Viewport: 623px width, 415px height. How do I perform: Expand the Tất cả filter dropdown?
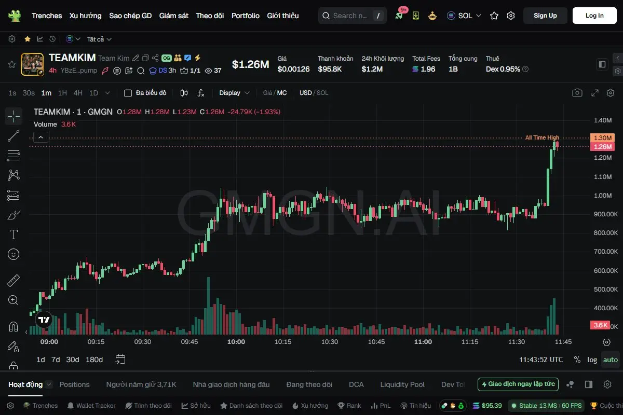(99, 39)
